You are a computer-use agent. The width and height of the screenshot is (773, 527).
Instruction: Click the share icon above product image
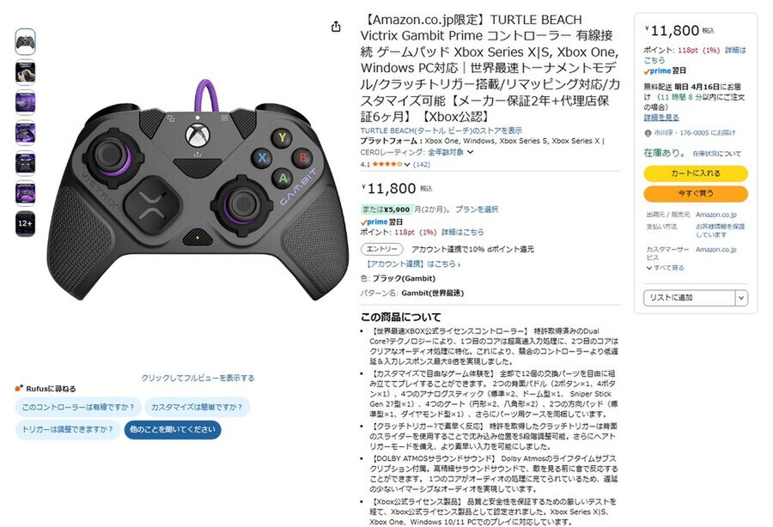[x=336, y=27]
